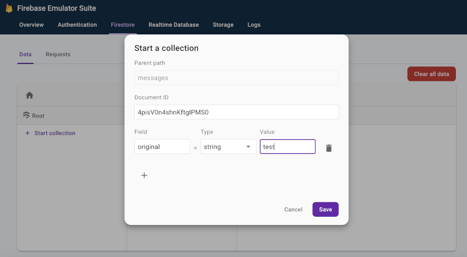Click the Firebase logo icon

click(x=9, y=9)
